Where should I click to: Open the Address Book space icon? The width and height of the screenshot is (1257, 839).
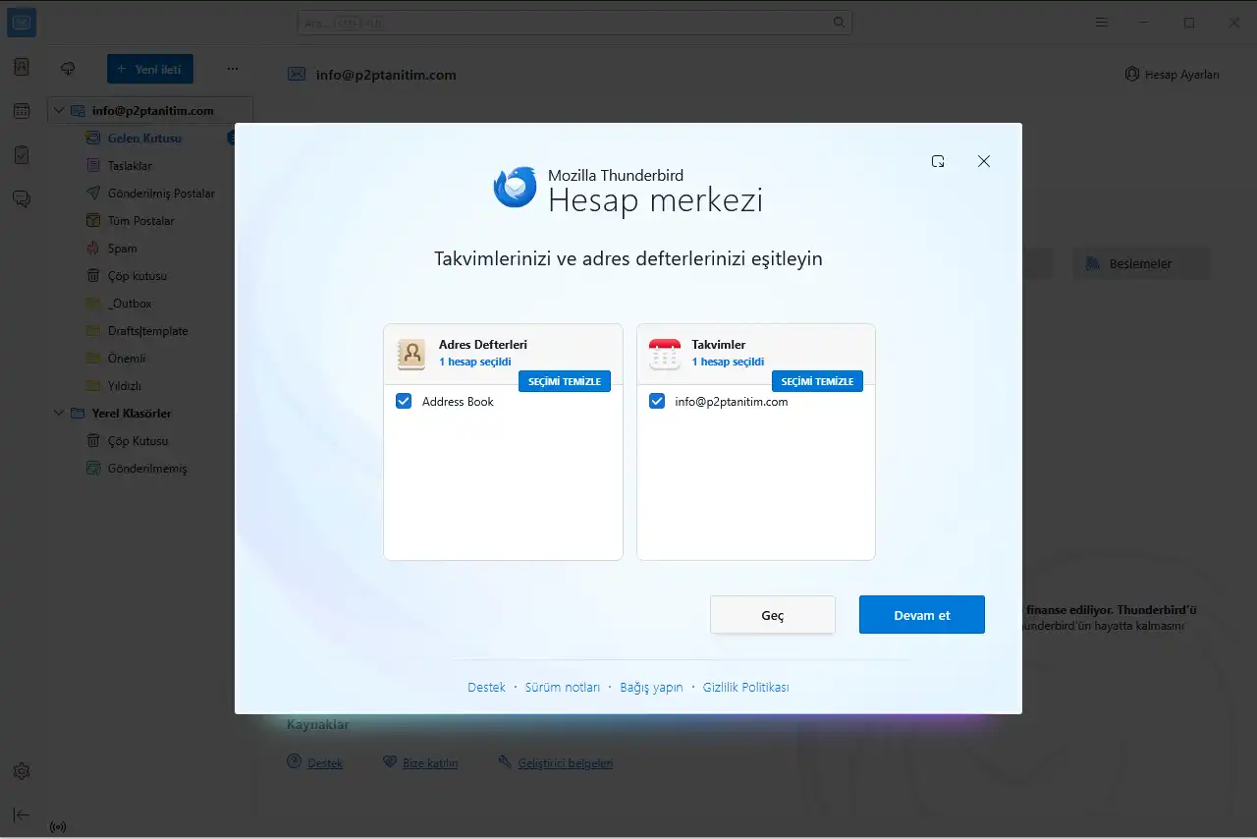point(22,68)
